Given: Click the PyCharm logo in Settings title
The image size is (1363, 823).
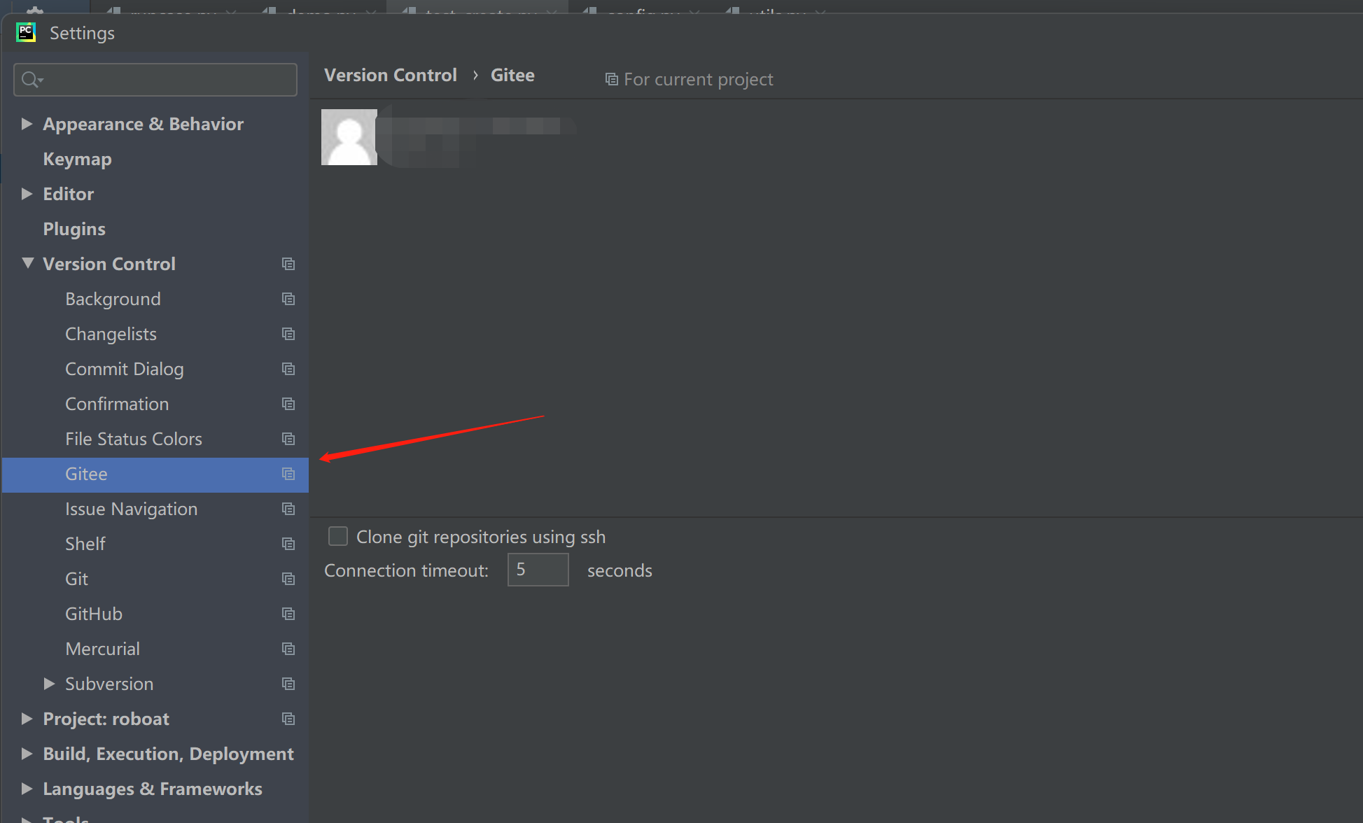Looking at the screenshot, I should [26, 32].
